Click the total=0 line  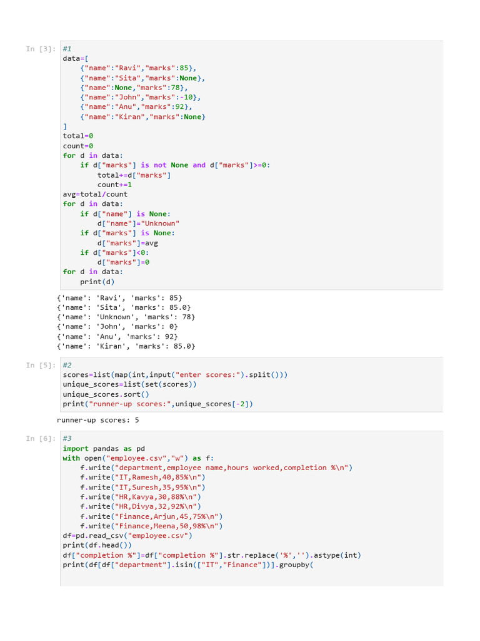78,136
